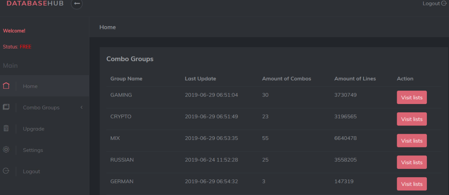
Task: Click the Last Update column header
Action: [x=200, y=79]
